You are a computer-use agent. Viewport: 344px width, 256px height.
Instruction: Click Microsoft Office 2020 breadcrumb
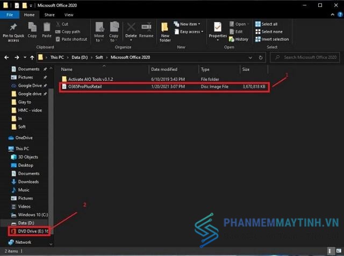130,57
